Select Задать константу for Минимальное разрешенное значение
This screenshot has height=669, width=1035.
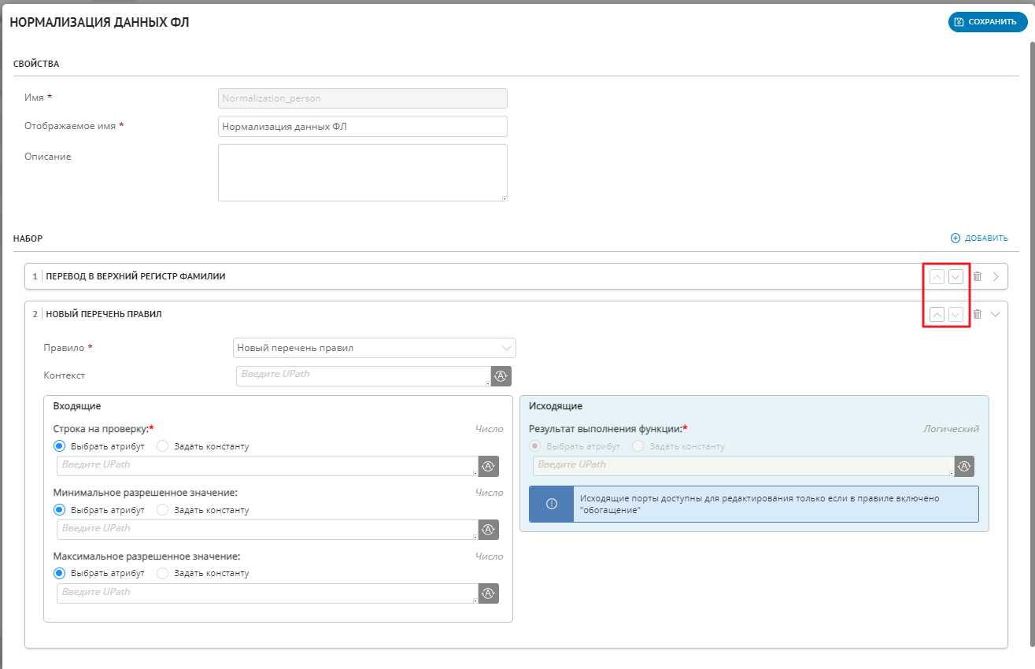click(x=163, y=510)
